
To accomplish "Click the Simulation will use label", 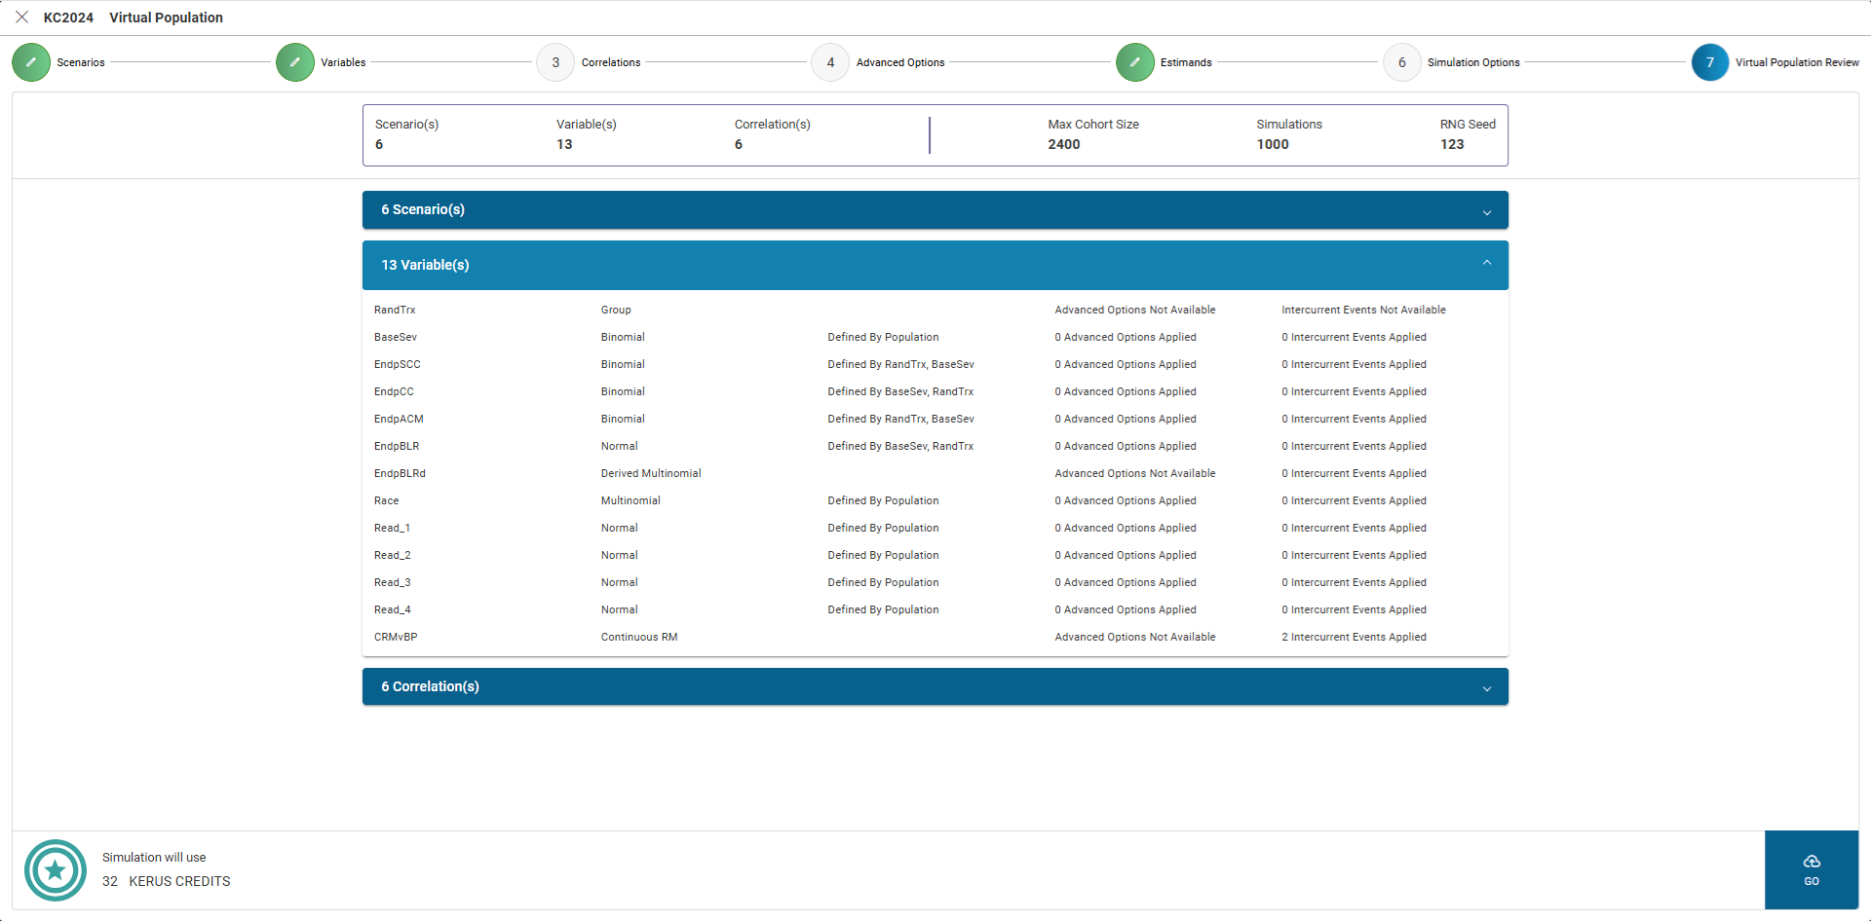I will [154, 858].
